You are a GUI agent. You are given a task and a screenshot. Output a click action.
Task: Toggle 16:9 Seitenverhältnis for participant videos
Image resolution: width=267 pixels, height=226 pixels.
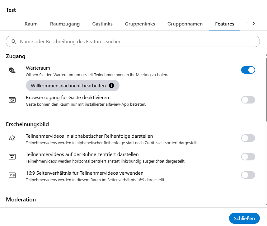click(248, 175)
